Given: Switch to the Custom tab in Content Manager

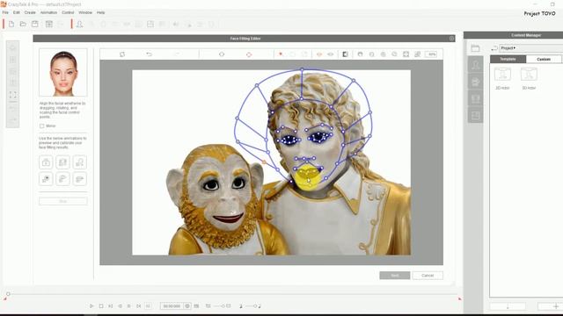Looking at the screenshot, I should (x=544, y=59).
